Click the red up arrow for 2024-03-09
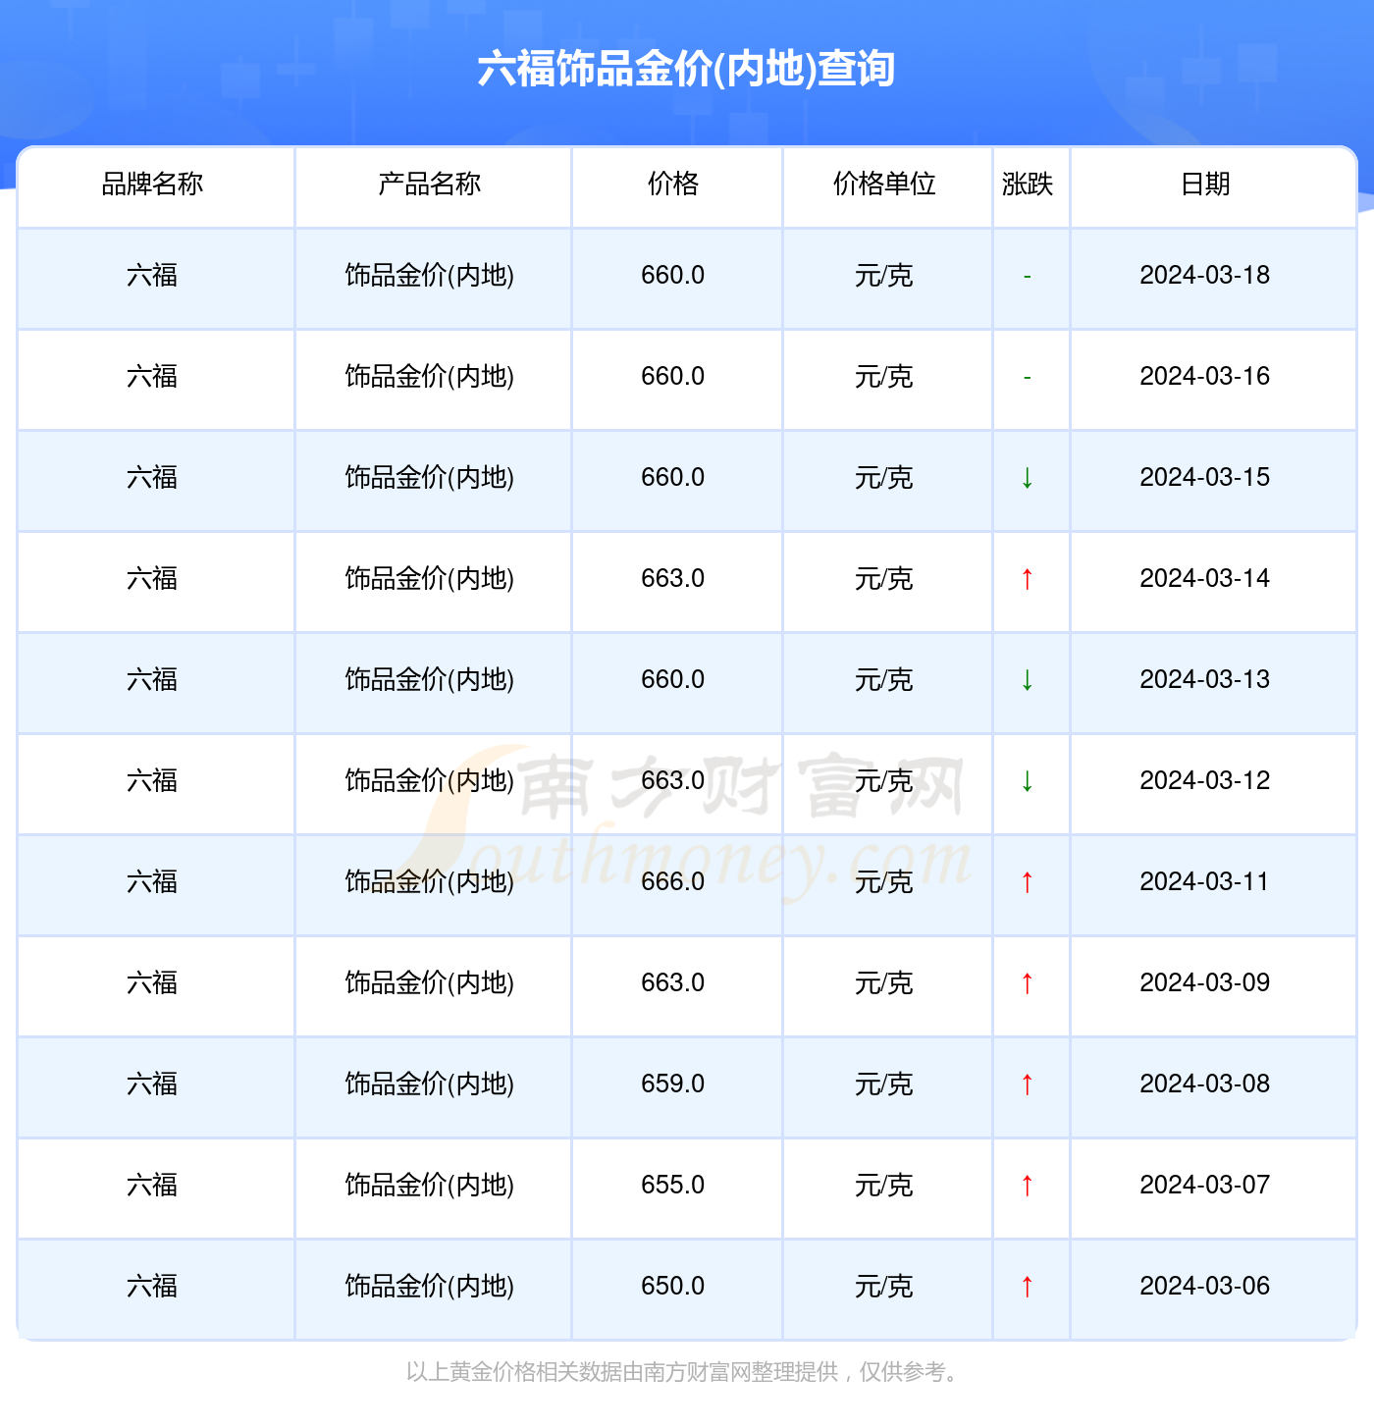The width and height of the screenshot is (1374, 1428). (x=1028, y=983)
